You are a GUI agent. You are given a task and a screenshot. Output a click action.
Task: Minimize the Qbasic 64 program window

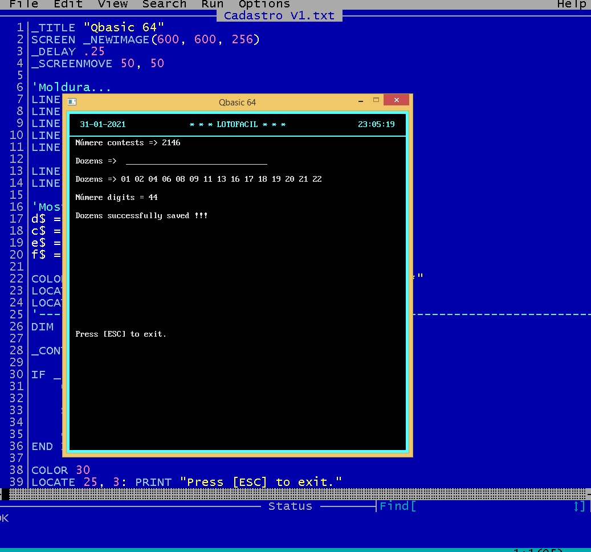click(x=361, y=101)
